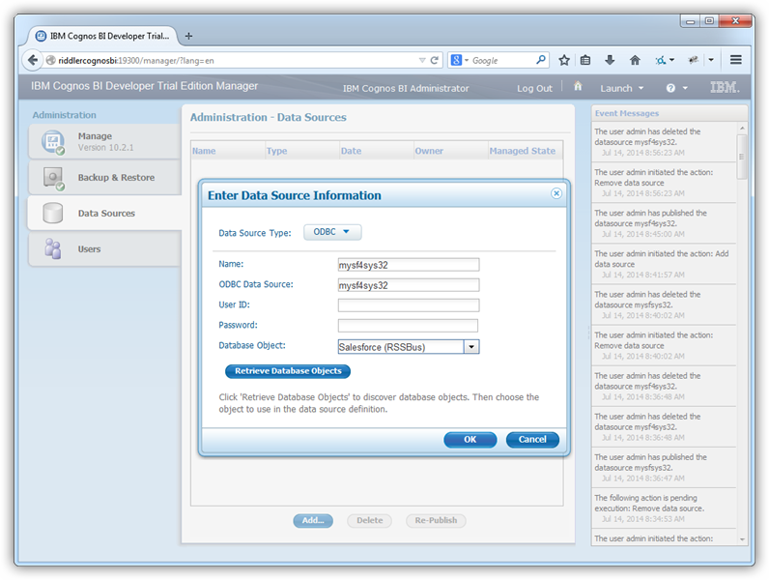The width and height of the screenshot is (769, 580).
Task: Click the Cognos home icon in header
Action: [x=578, y=87]
